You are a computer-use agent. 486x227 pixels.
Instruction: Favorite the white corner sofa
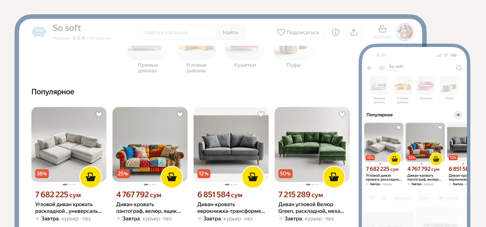point(99,114)
